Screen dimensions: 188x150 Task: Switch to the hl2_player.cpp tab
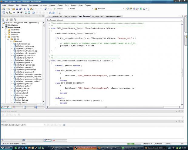(x=97, y=16)
